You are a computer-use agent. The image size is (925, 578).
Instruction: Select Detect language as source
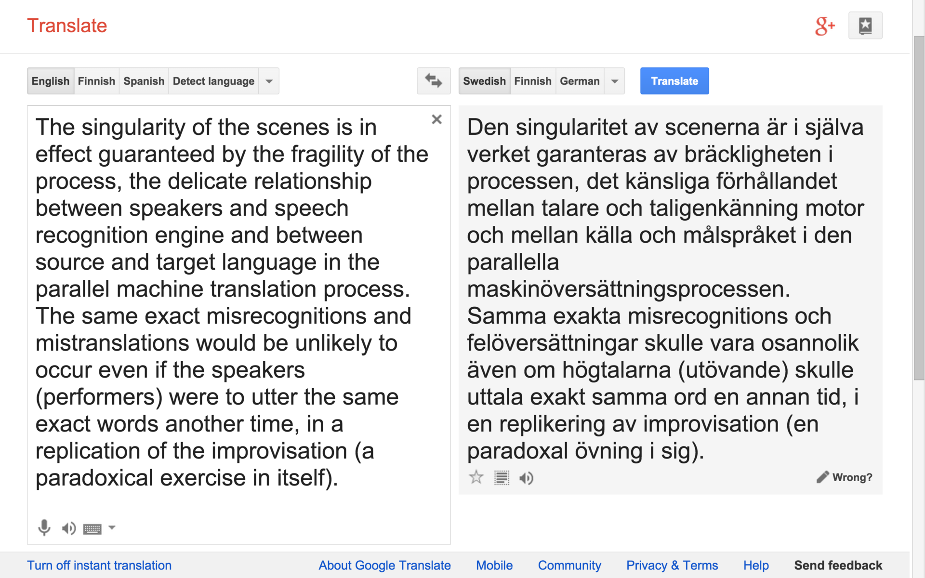tap(213, 81)
